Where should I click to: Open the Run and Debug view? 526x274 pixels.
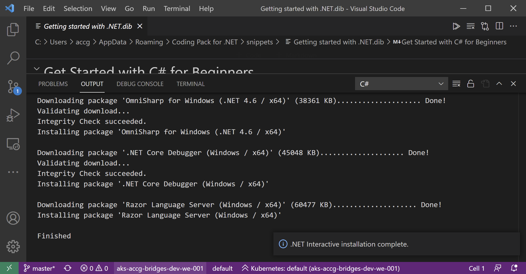point(13,115)
